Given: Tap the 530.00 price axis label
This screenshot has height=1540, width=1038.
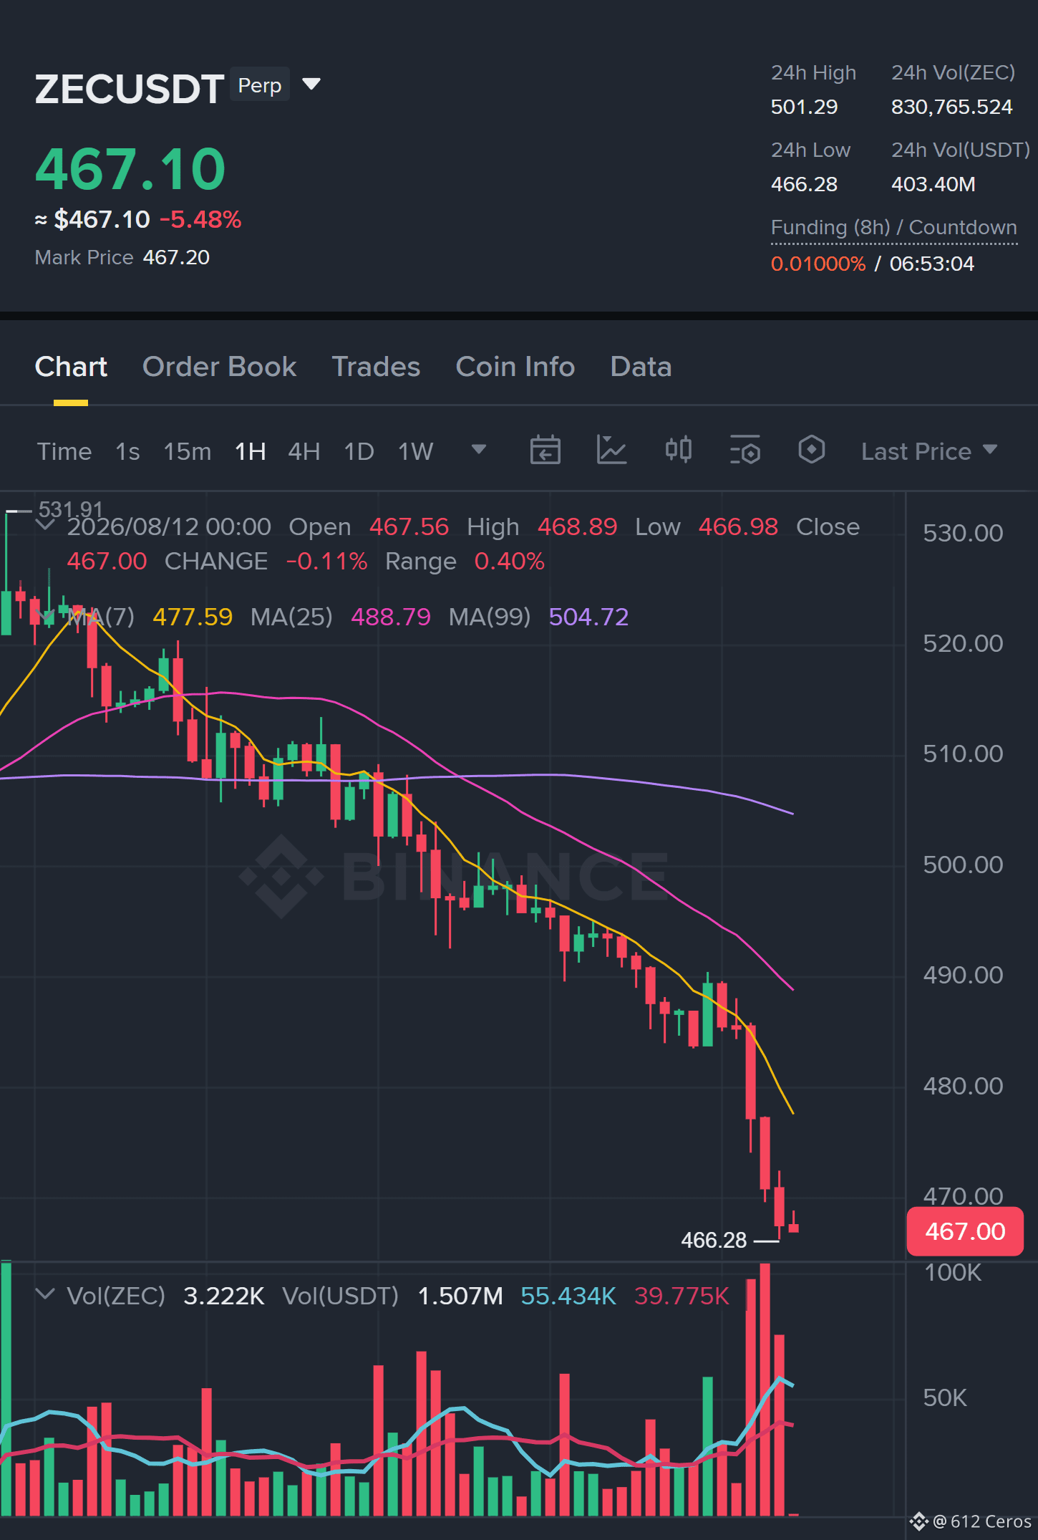Looking at the screenshot, I should [x=963, y=533].
